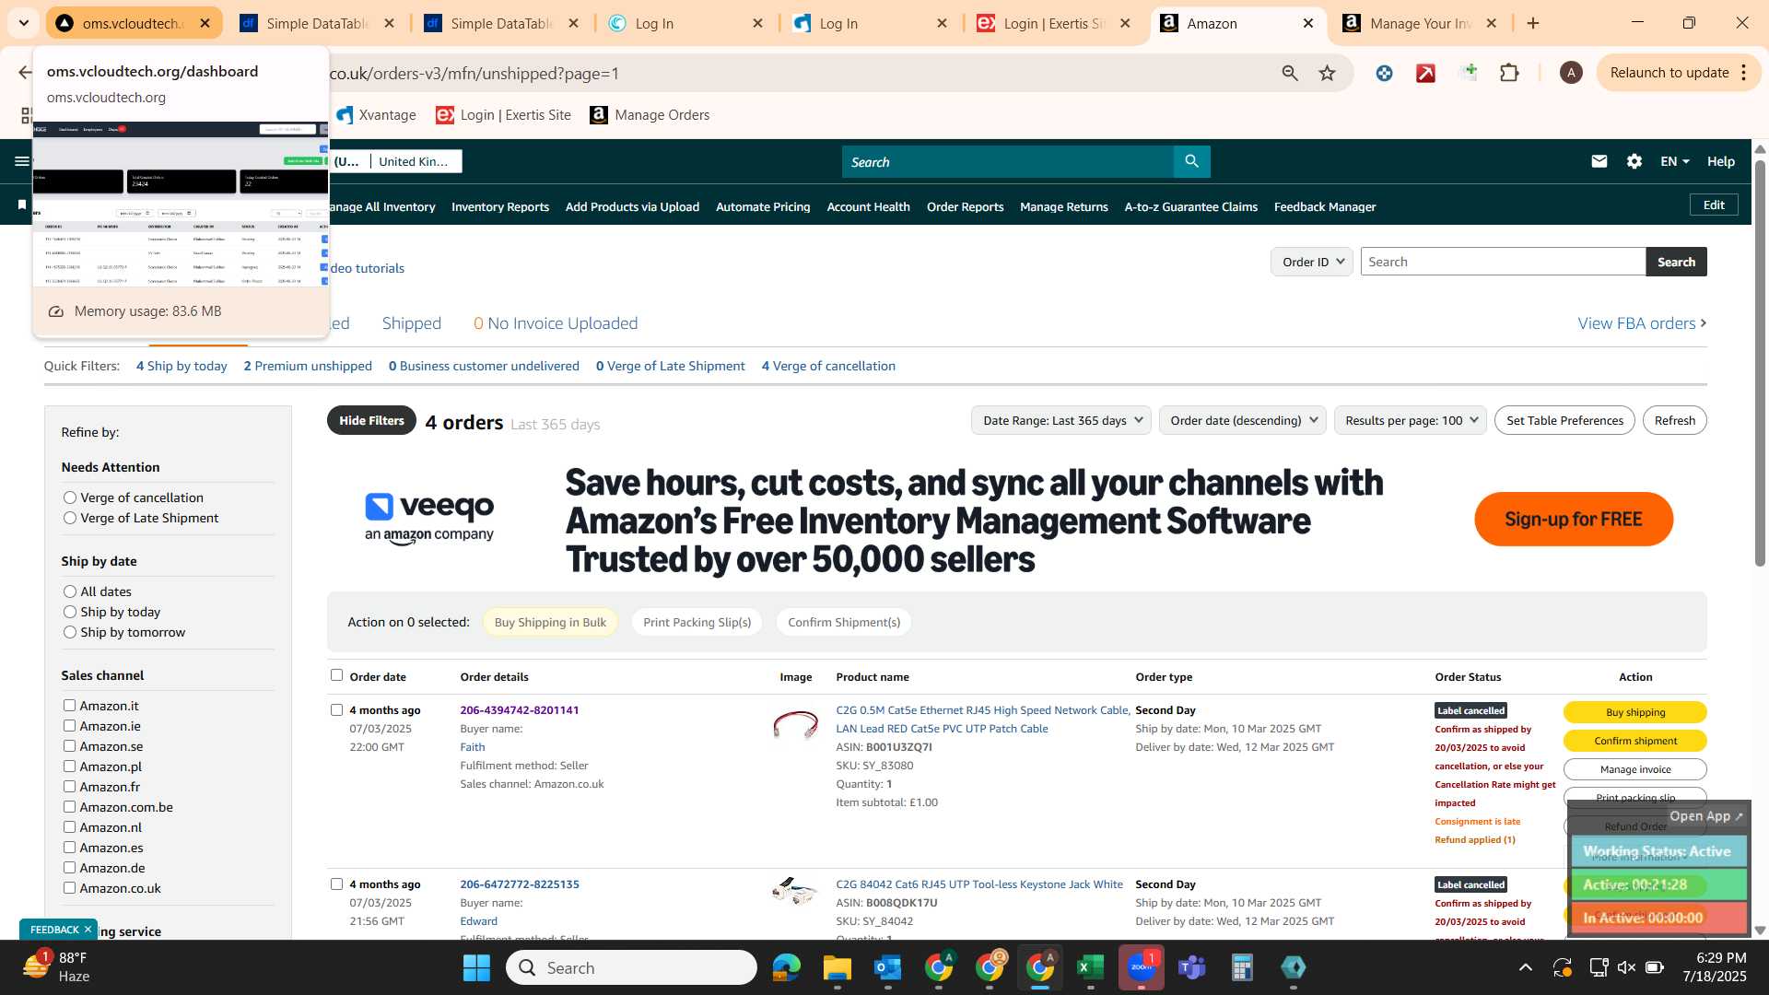
Task: Tick the Amazon.co.uk sales channel checkbox
Action: coord(69,887)
